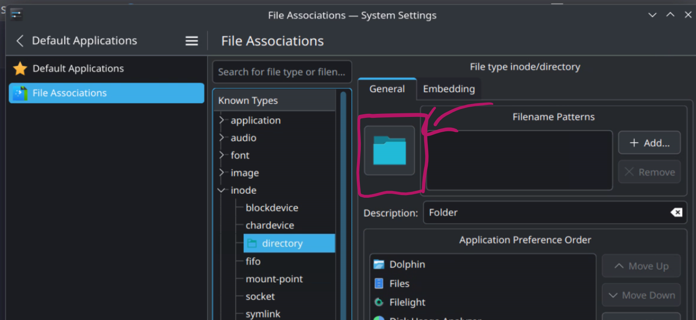The image size is (696, 320).
Task: Click the back arrow to Default Applications
Action: (x=20, y=41)
